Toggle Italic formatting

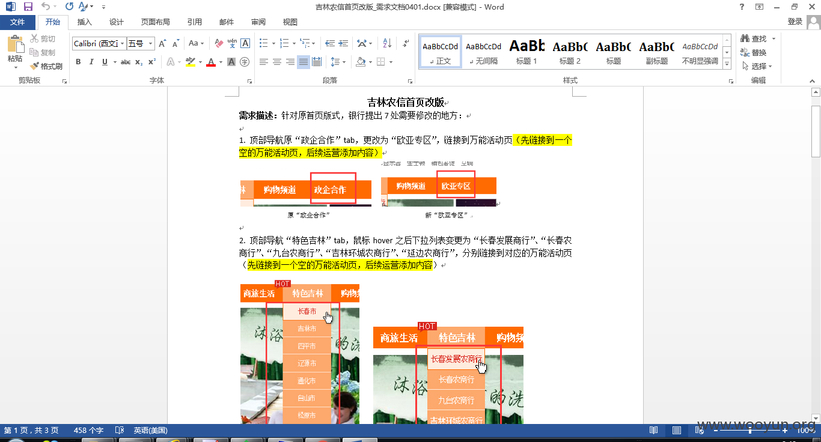[x=91, y=62]
